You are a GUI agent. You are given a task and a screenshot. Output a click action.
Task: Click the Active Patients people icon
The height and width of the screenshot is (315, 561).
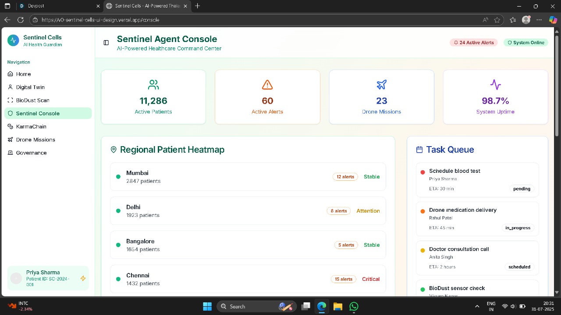pos(153,84)
